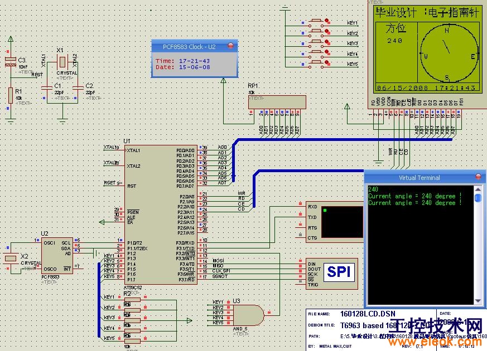Select the R1 resistor symbol

[11, 95]
